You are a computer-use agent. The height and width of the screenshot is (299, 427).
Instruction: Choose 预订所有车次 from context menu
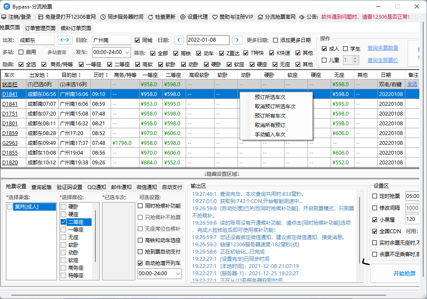(270, 116)
